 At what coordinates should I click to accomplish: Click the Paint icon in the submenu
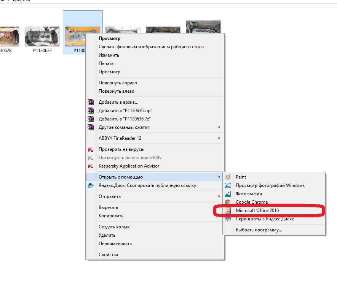tap(228, 177)
